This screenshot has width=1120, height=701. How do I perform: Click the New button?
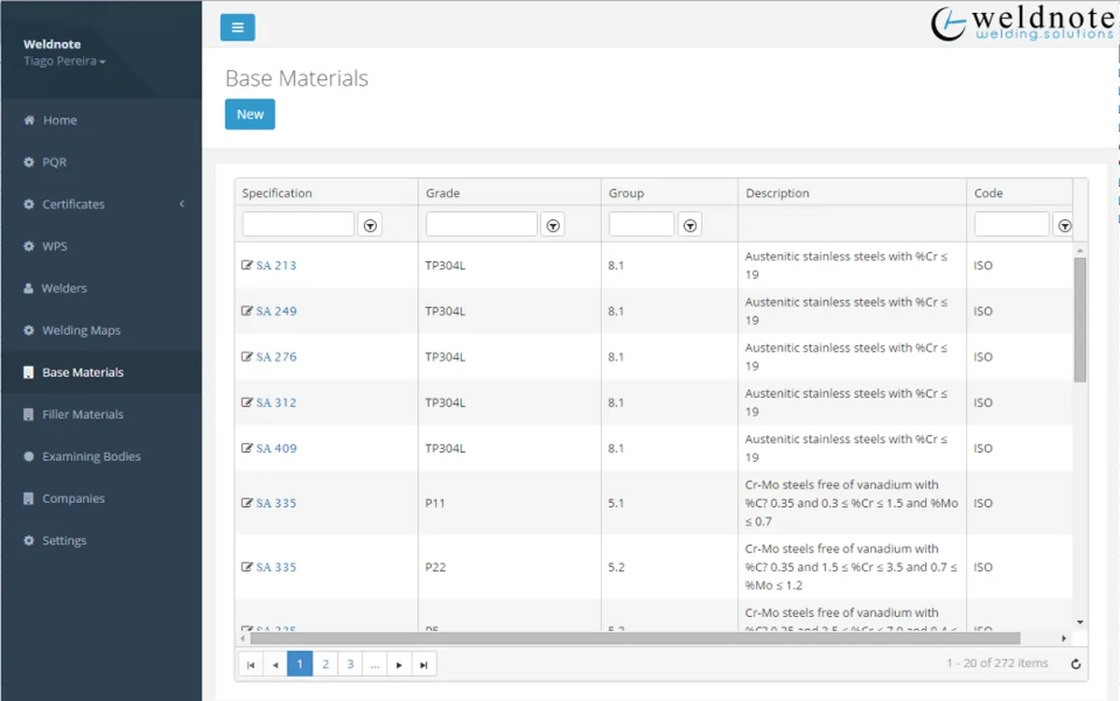[250, 114]
